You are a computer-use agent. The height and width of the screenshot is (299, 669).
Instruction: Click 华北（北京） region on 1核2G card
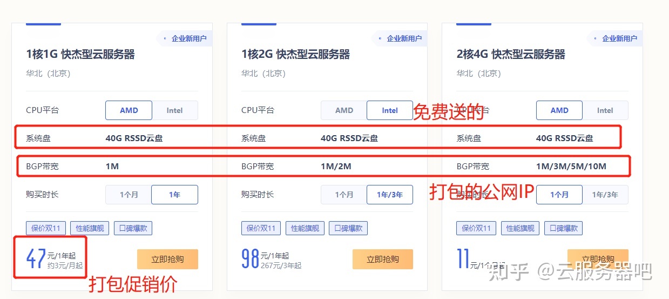263,73
